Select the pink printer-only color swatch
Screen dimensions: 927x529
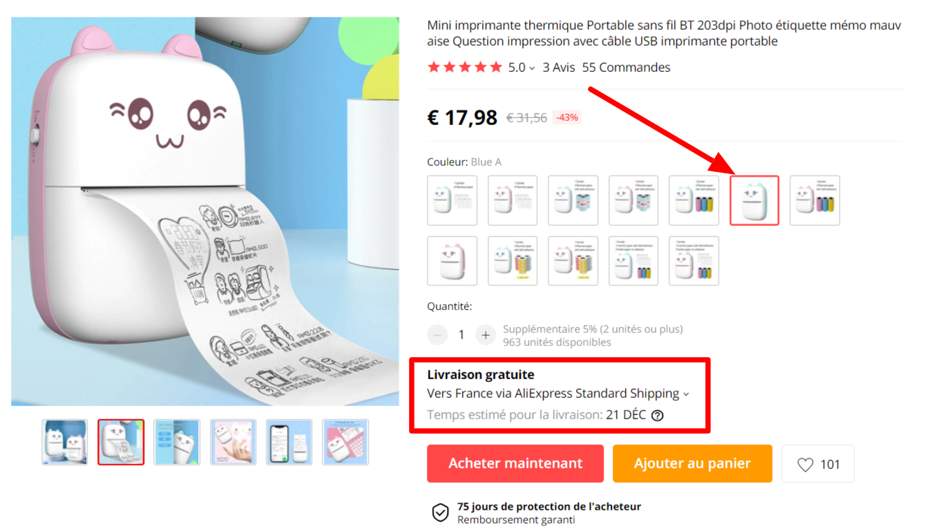coord(452,261)
